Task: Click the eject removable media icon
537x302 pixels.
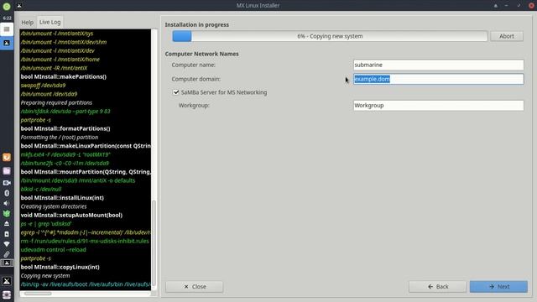Action: coord(7,224)
